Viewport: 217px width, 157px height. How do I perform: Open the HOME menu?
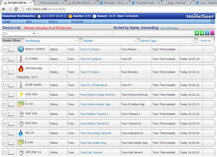pos(7,22)
